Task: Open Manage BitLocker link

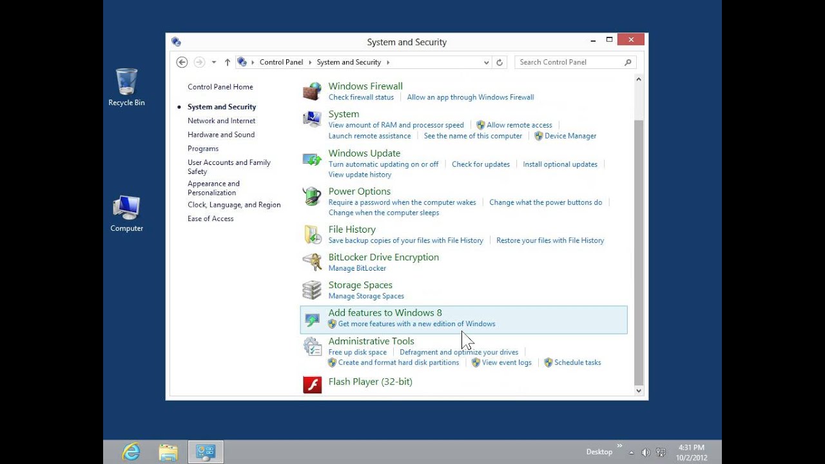Action: [x=357, y=268]
